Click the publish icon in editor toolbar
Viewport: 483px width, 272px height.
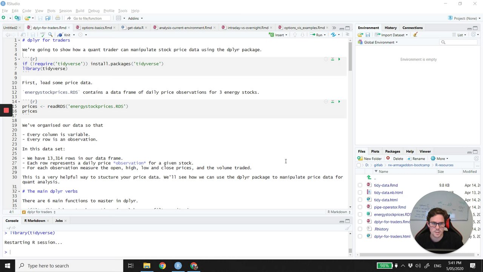click(333, 35)
